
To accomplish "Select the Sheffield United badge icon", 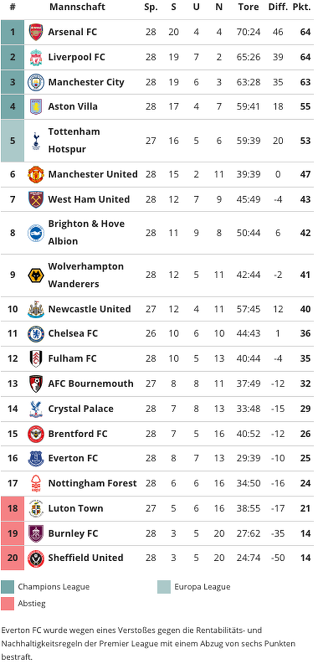I will pyautogui.click(x=36, y=558).
